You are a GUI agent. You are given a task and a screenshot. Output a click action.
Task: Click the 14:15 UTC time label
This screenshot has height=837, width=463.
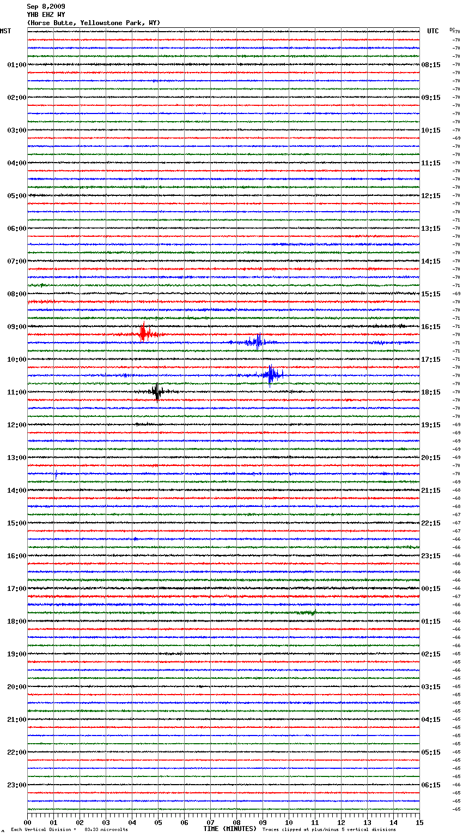click(431, 261)
